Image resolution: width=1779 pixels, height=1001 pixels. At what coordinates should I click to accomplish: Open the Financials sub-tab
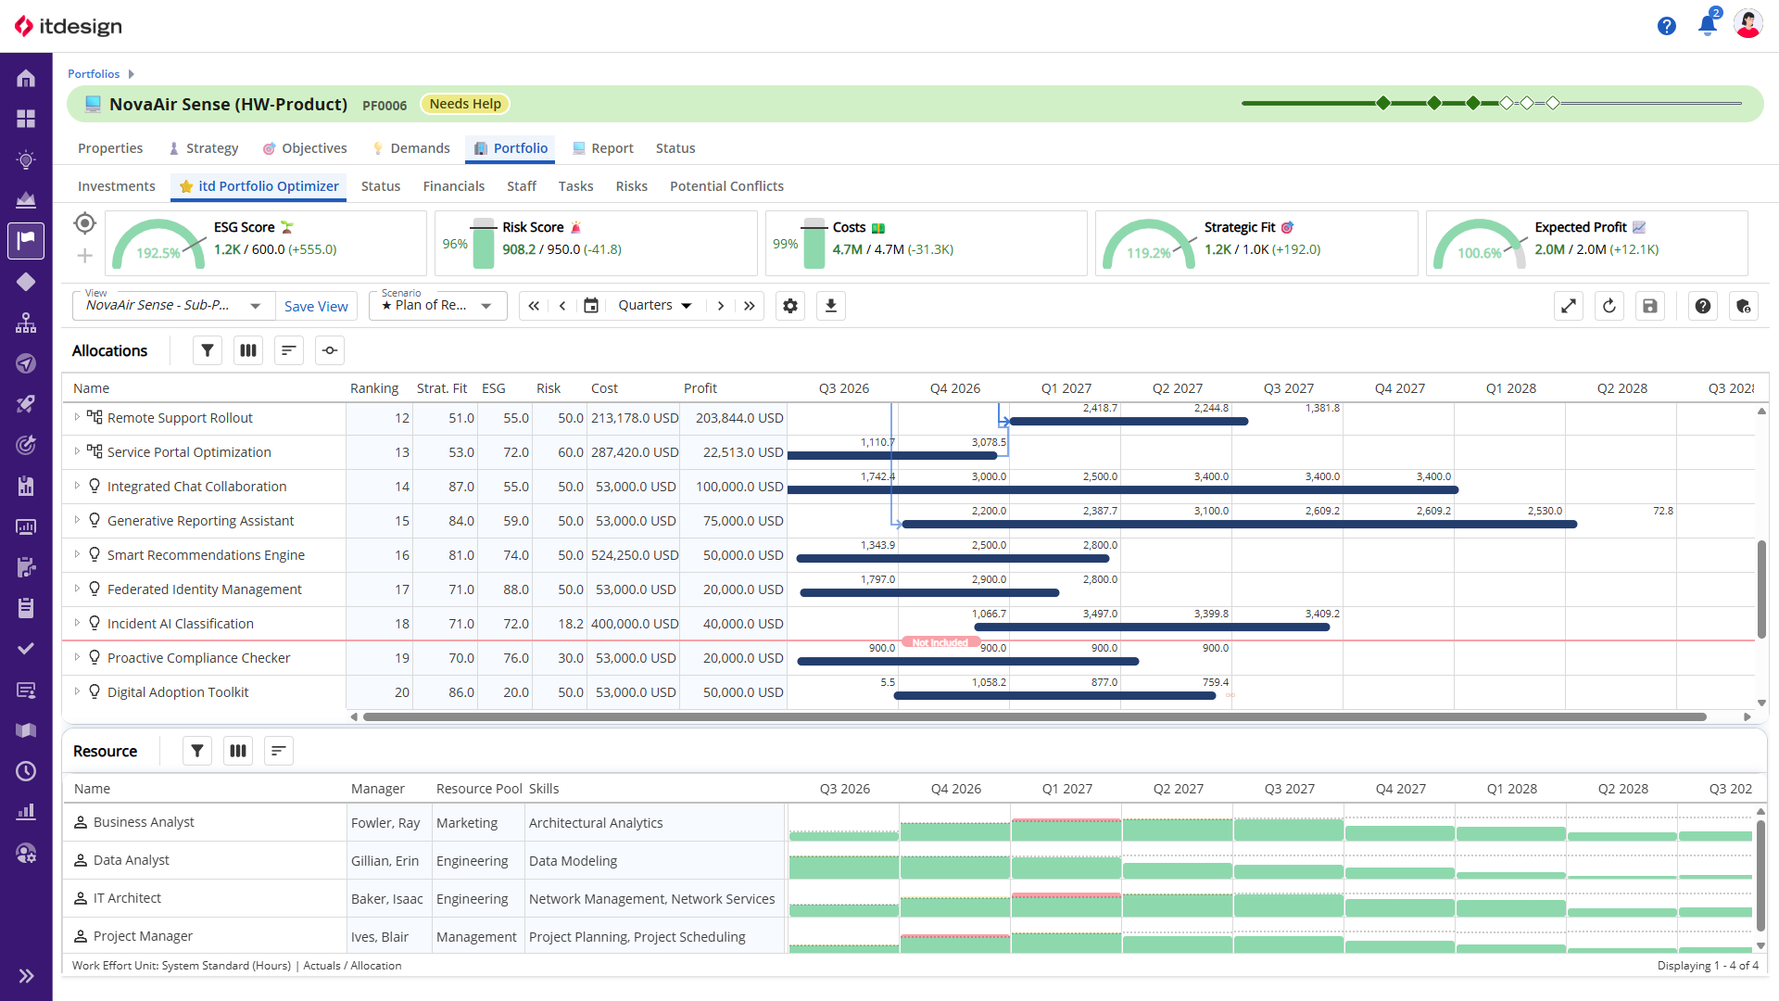tap(454, 186)
